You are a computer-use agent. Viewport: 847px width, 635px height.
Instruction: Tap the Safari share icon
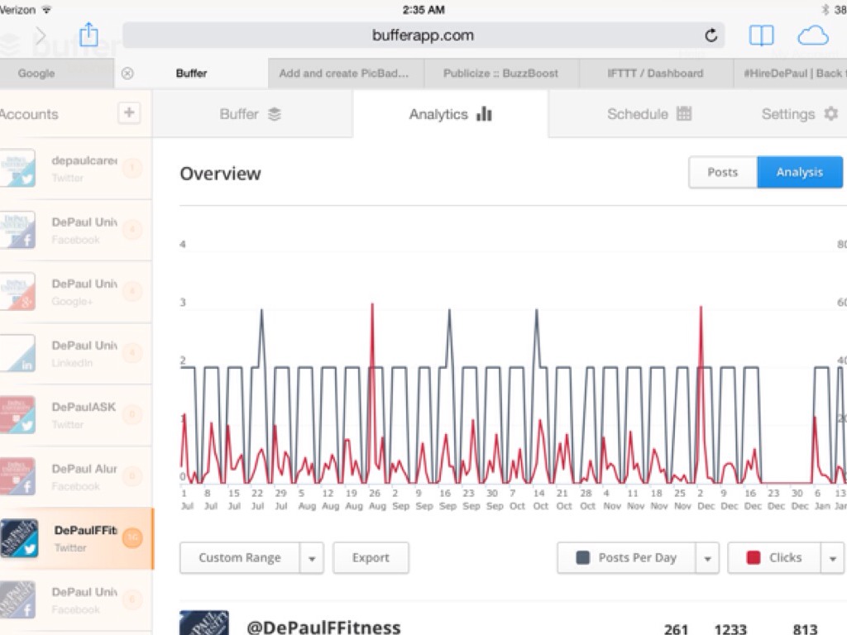[x=89, y=36]
